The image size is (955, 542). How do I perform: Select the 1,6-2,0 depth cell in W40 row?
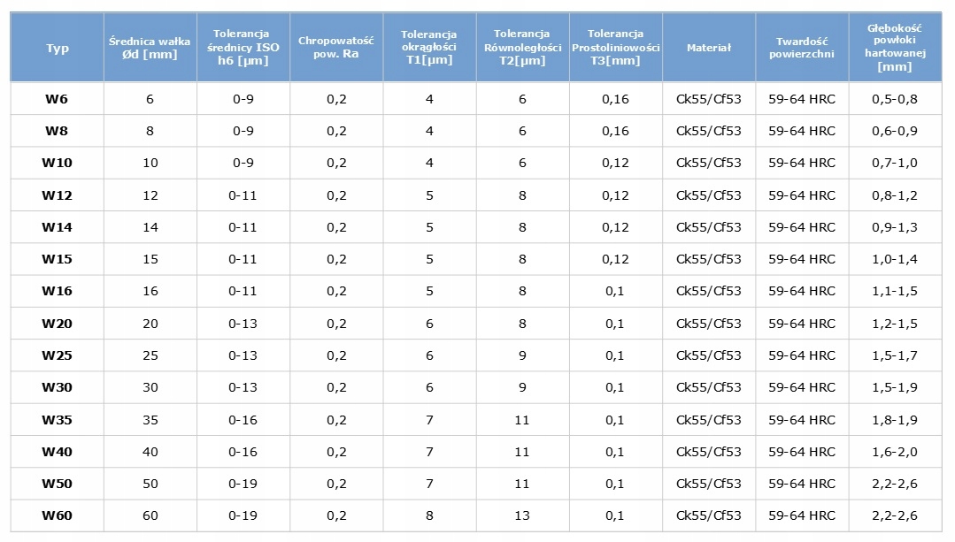[895, 452]
